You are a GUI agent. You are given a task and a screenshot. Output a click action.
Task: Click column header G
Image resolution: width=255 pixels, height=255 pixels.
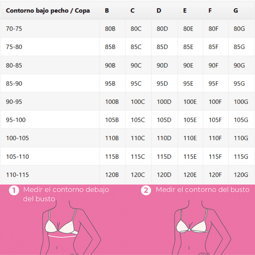point(236,11)
